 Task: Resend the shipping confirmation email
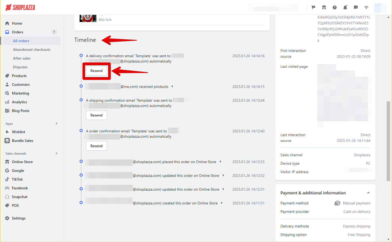[x=96, y=115]
